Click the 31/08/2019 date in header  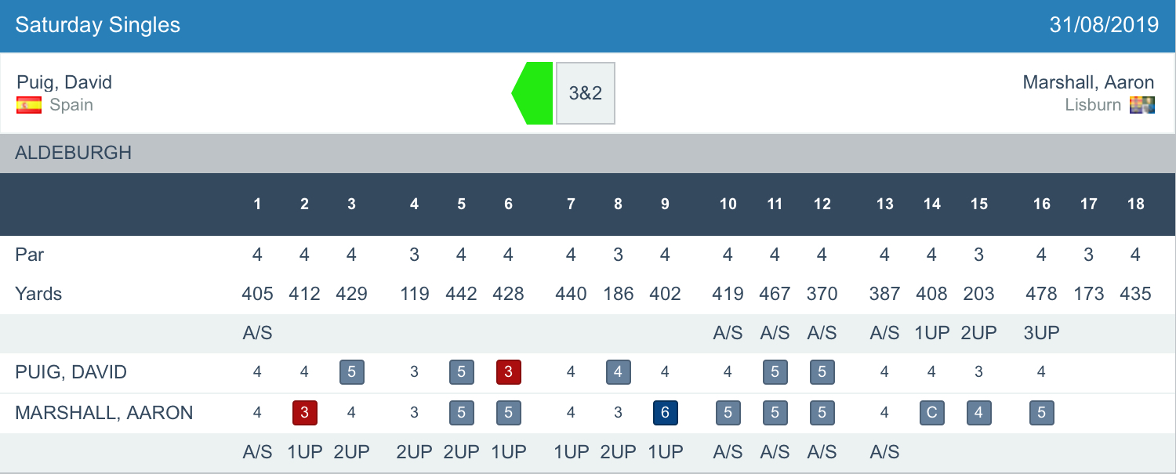(x=1104, y=25)
